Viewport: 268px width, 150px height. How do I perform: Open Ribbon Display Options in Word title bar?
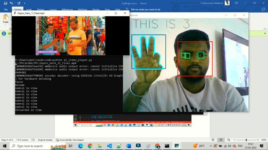tap(236, 3)
